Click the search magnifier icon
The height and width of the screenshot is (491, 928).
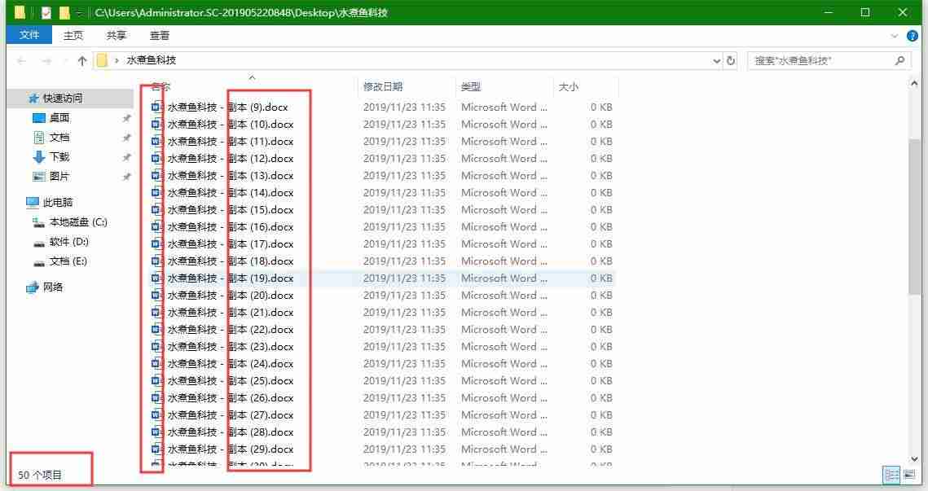point(899,60)
